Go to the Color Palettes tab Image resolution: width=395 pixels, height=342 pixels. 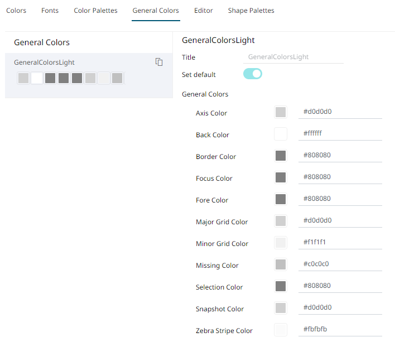95,11
